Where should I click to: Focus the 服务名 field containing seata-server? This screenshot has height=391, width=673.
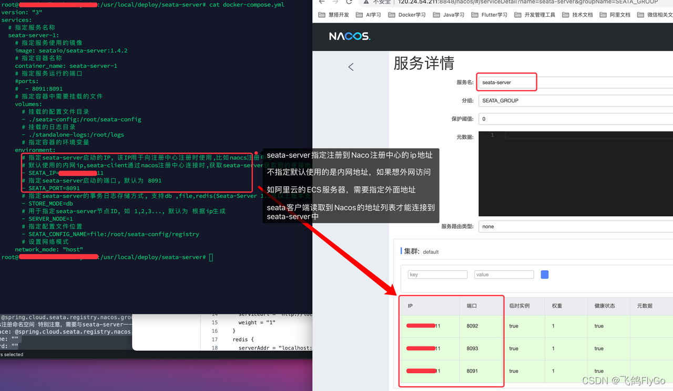(x=575, y=82)
